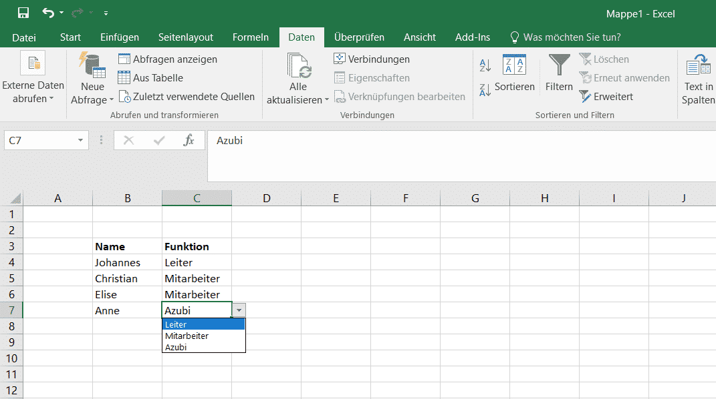Click the Alle aktualisieren refresh icon
This screenshot has width=716, height=399.
(299, 65)
